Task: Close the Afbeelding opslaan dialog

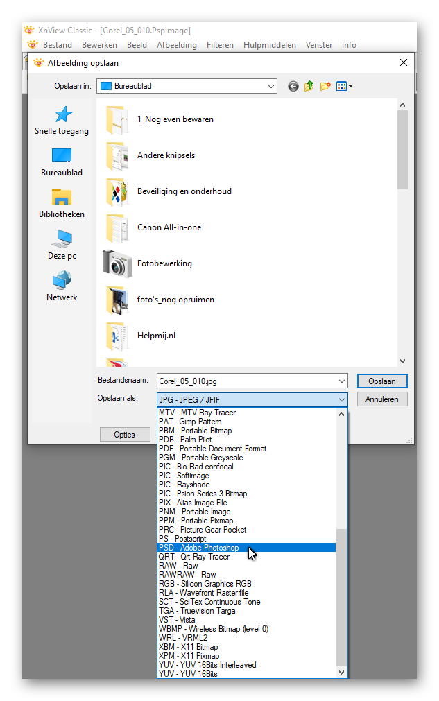Action: coord(404,62)
